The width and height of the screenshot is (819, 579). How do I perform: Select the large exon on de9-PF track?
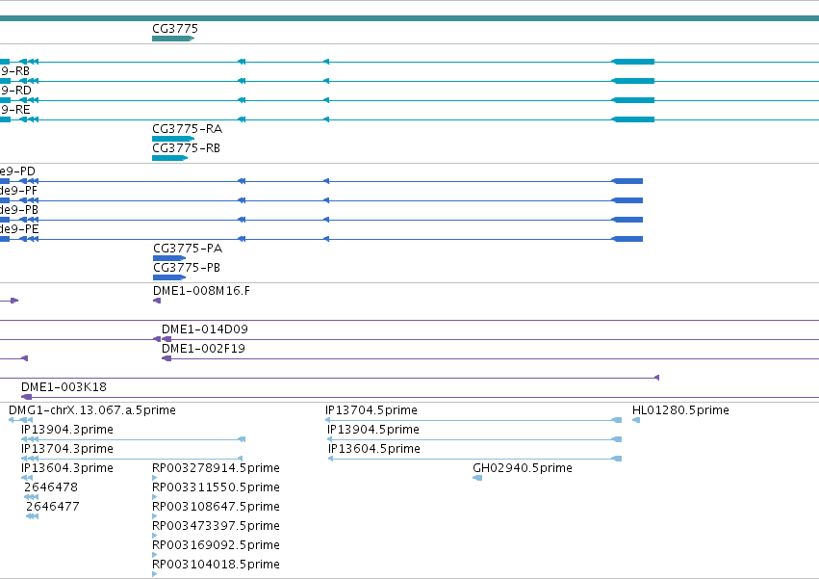pos(627,200)
